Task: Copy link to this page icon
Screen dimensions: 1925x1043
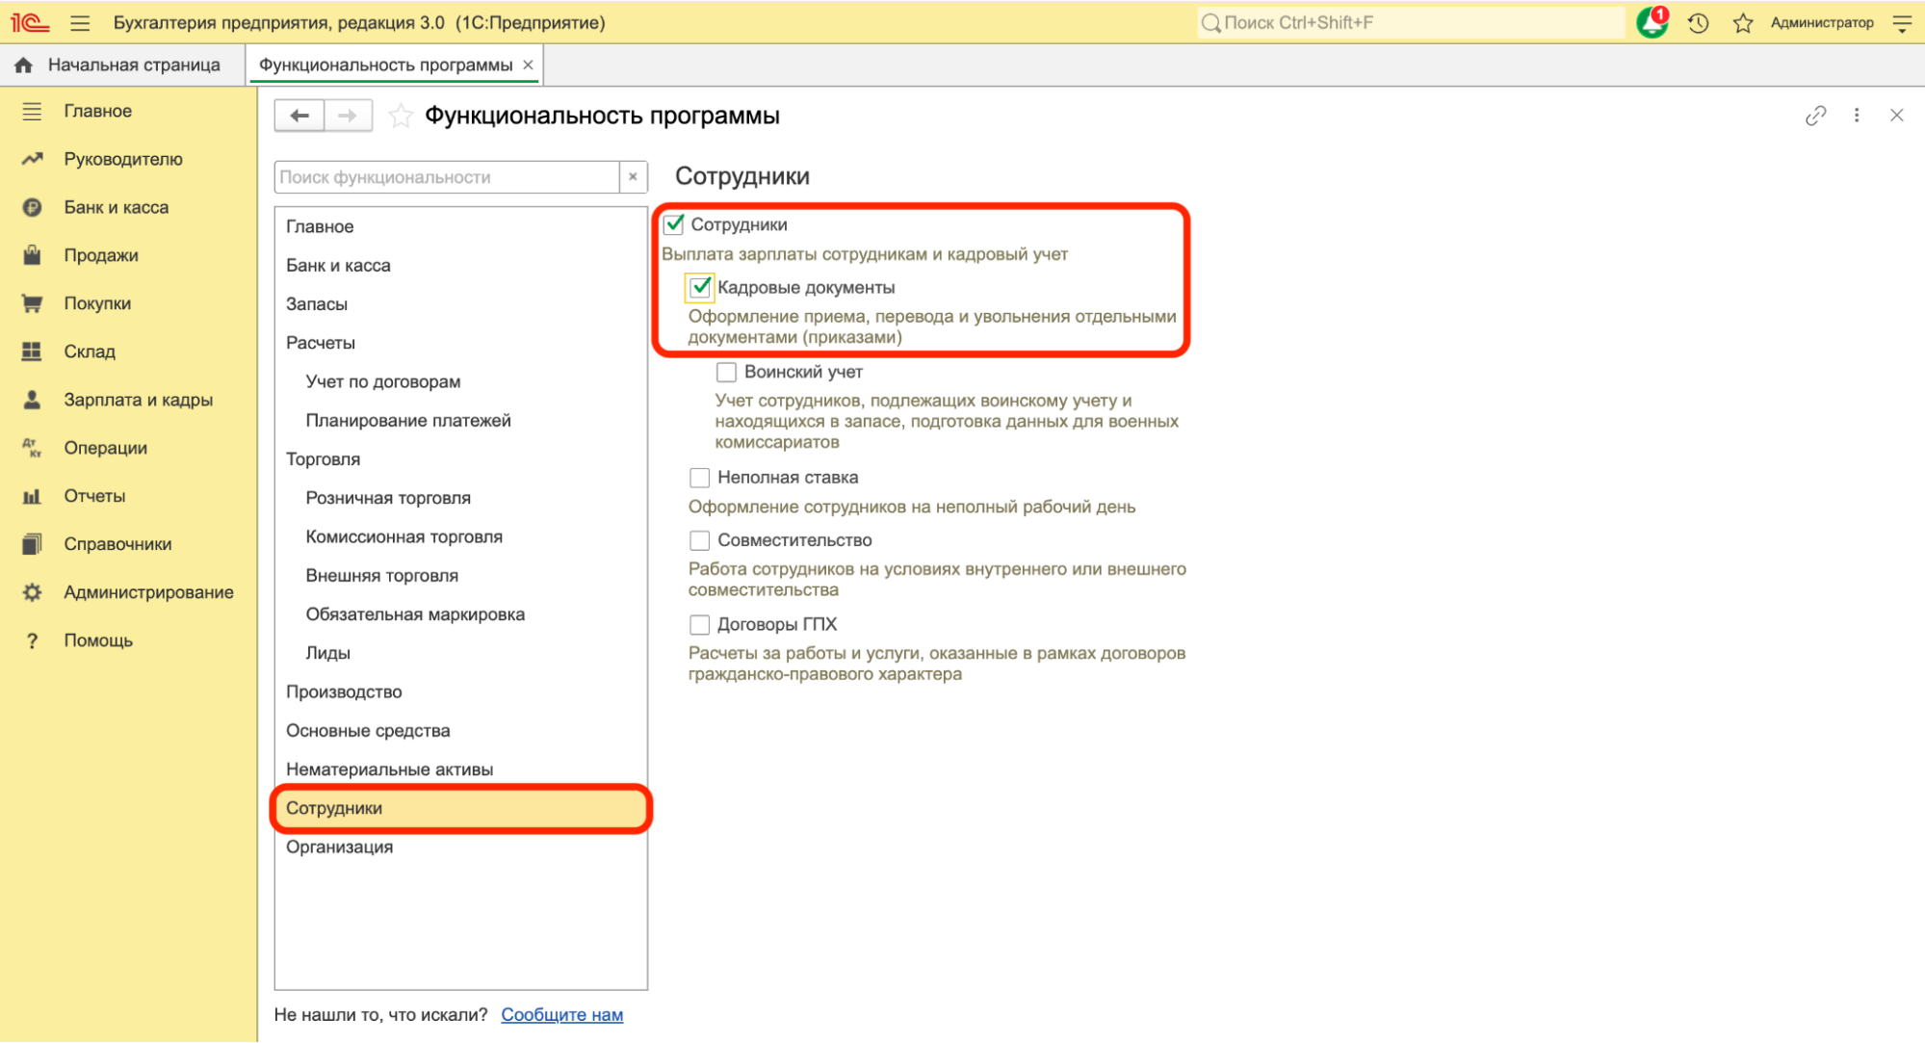Action: (1815, 116)
